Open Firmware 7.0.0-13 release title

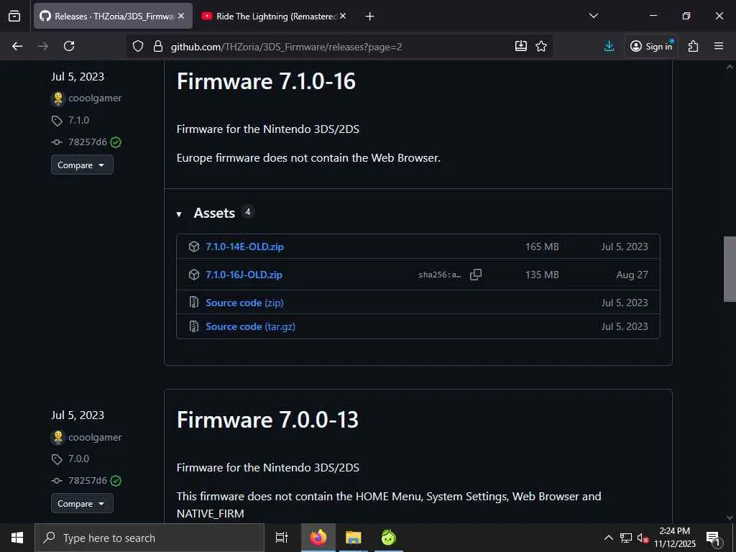267,420
